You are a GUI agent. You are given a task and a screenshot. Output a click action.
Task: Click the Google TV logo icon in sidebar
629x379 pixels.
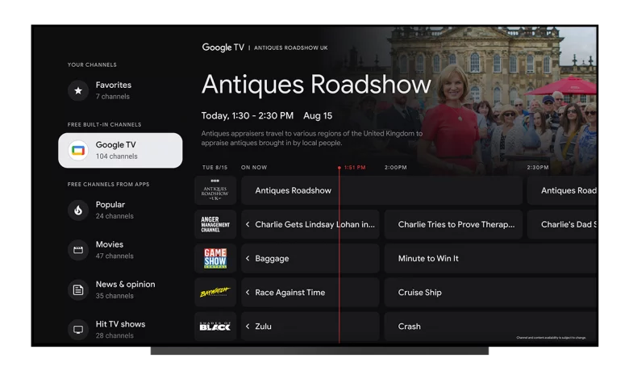tap(78, 151)
